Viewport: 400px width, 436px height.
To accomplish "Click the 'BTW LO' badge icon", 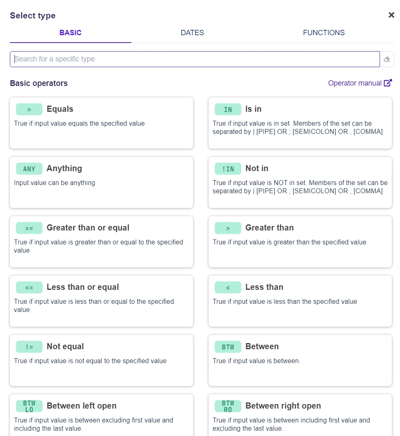I will coord(29,406).
